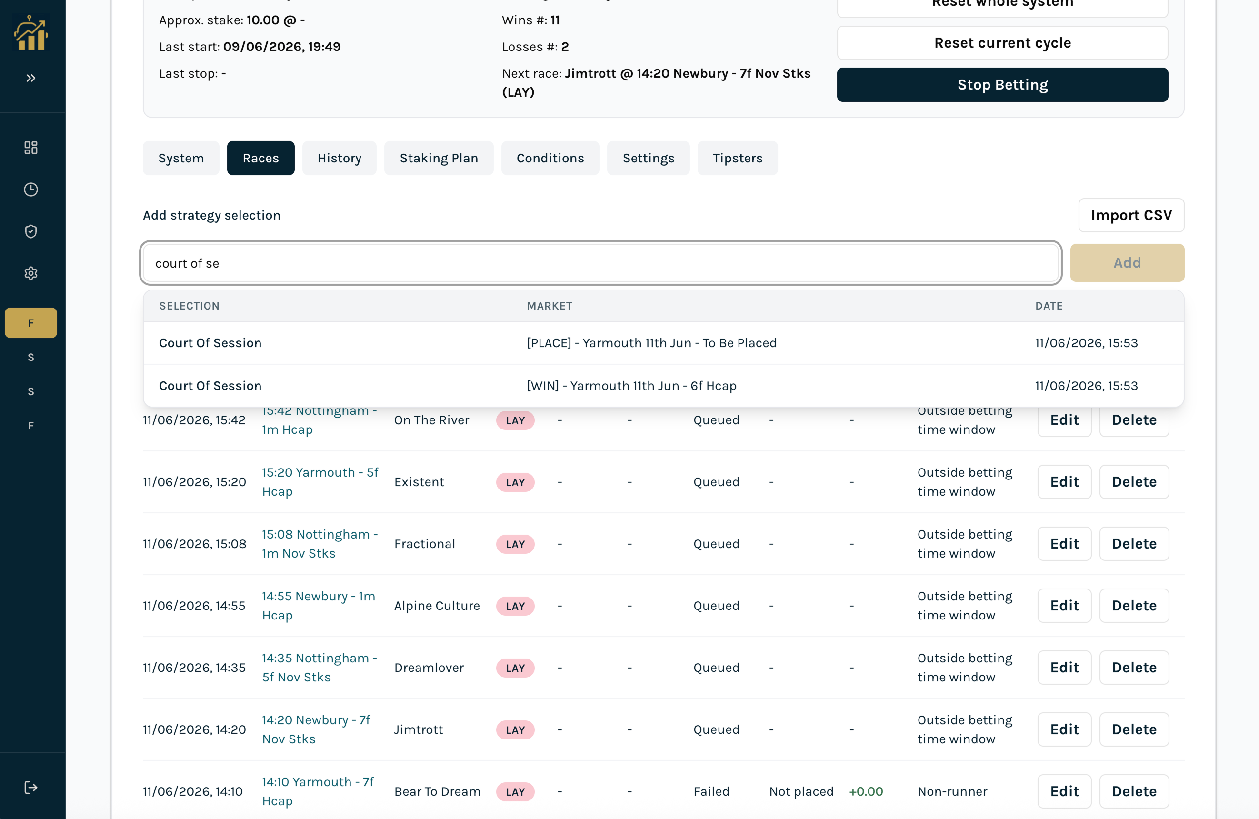Click Reset current cycle button
1259x819 pixels.
coord(1002,43)
